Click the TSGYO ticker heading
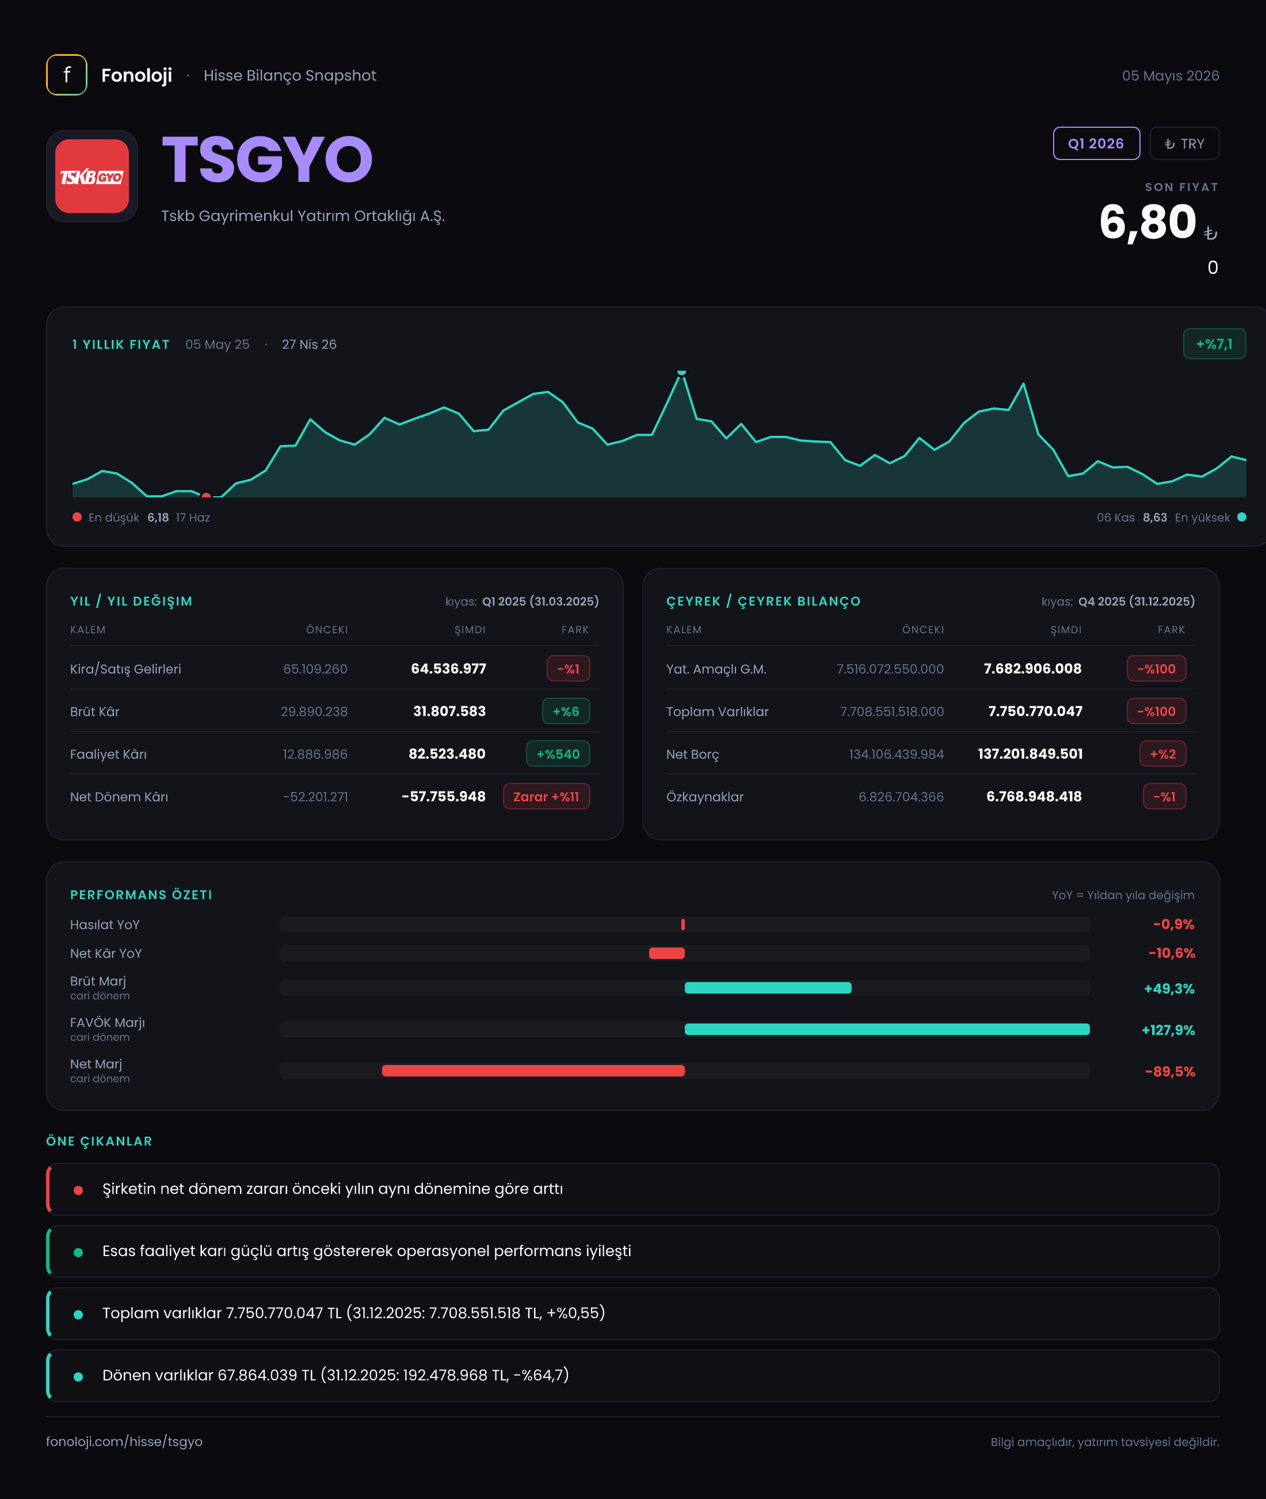This screenshot has height=1499, width=1266. [x=267, y=159]
